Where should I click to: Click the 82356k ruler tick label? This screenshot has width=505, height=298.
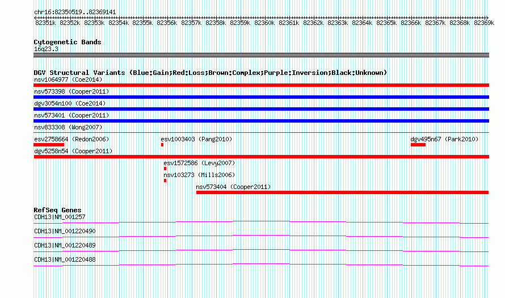pyautogui.click(x=167, y=23)
